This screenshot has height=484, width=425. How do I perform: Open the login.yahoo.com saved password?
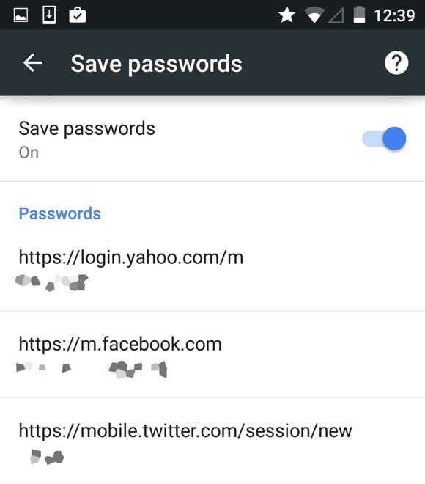click(212, 268)
